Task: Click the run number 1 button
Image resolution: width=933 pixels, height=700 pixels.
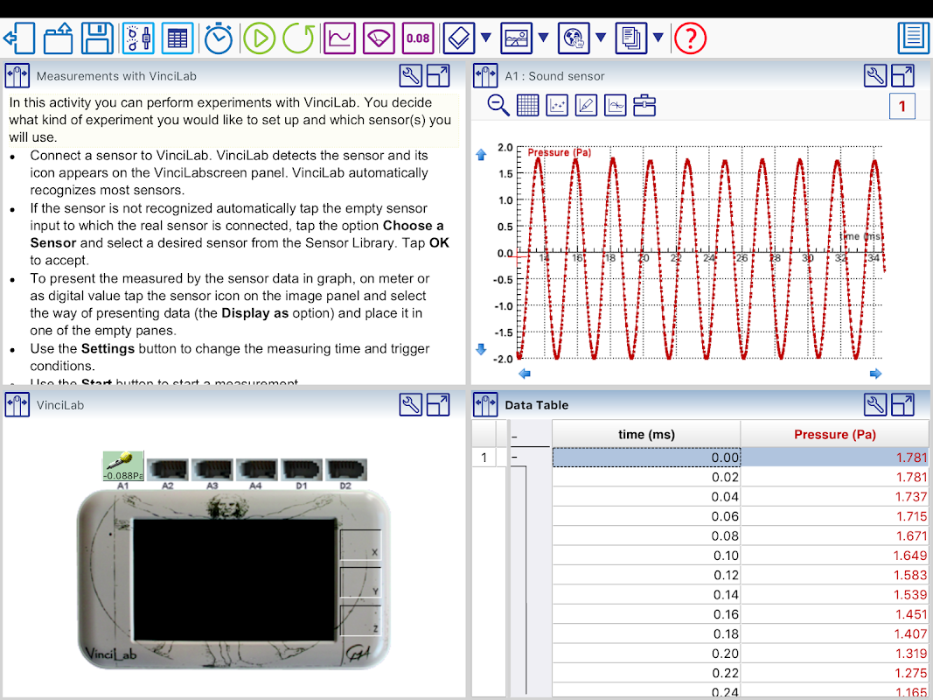Action: [x=902, y=107]
